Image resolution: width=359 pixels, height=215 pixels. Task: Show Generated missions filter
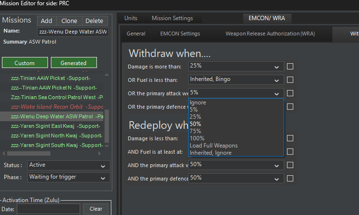click(73, 63)
